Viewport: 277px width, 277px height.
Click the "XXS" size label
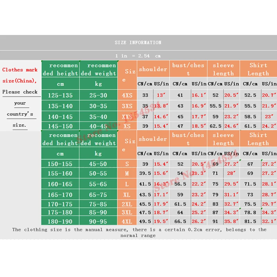[127, 117]
